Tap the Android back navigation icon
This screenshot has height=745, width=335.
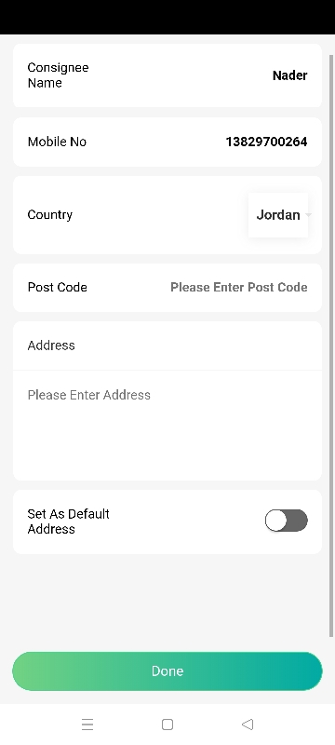[x=248, y=725]
